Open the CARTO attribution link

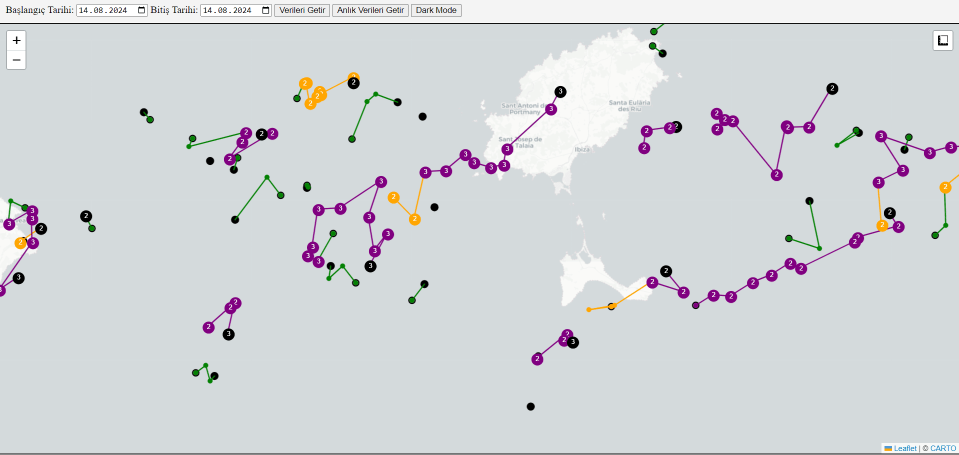[x=943, y=448]
